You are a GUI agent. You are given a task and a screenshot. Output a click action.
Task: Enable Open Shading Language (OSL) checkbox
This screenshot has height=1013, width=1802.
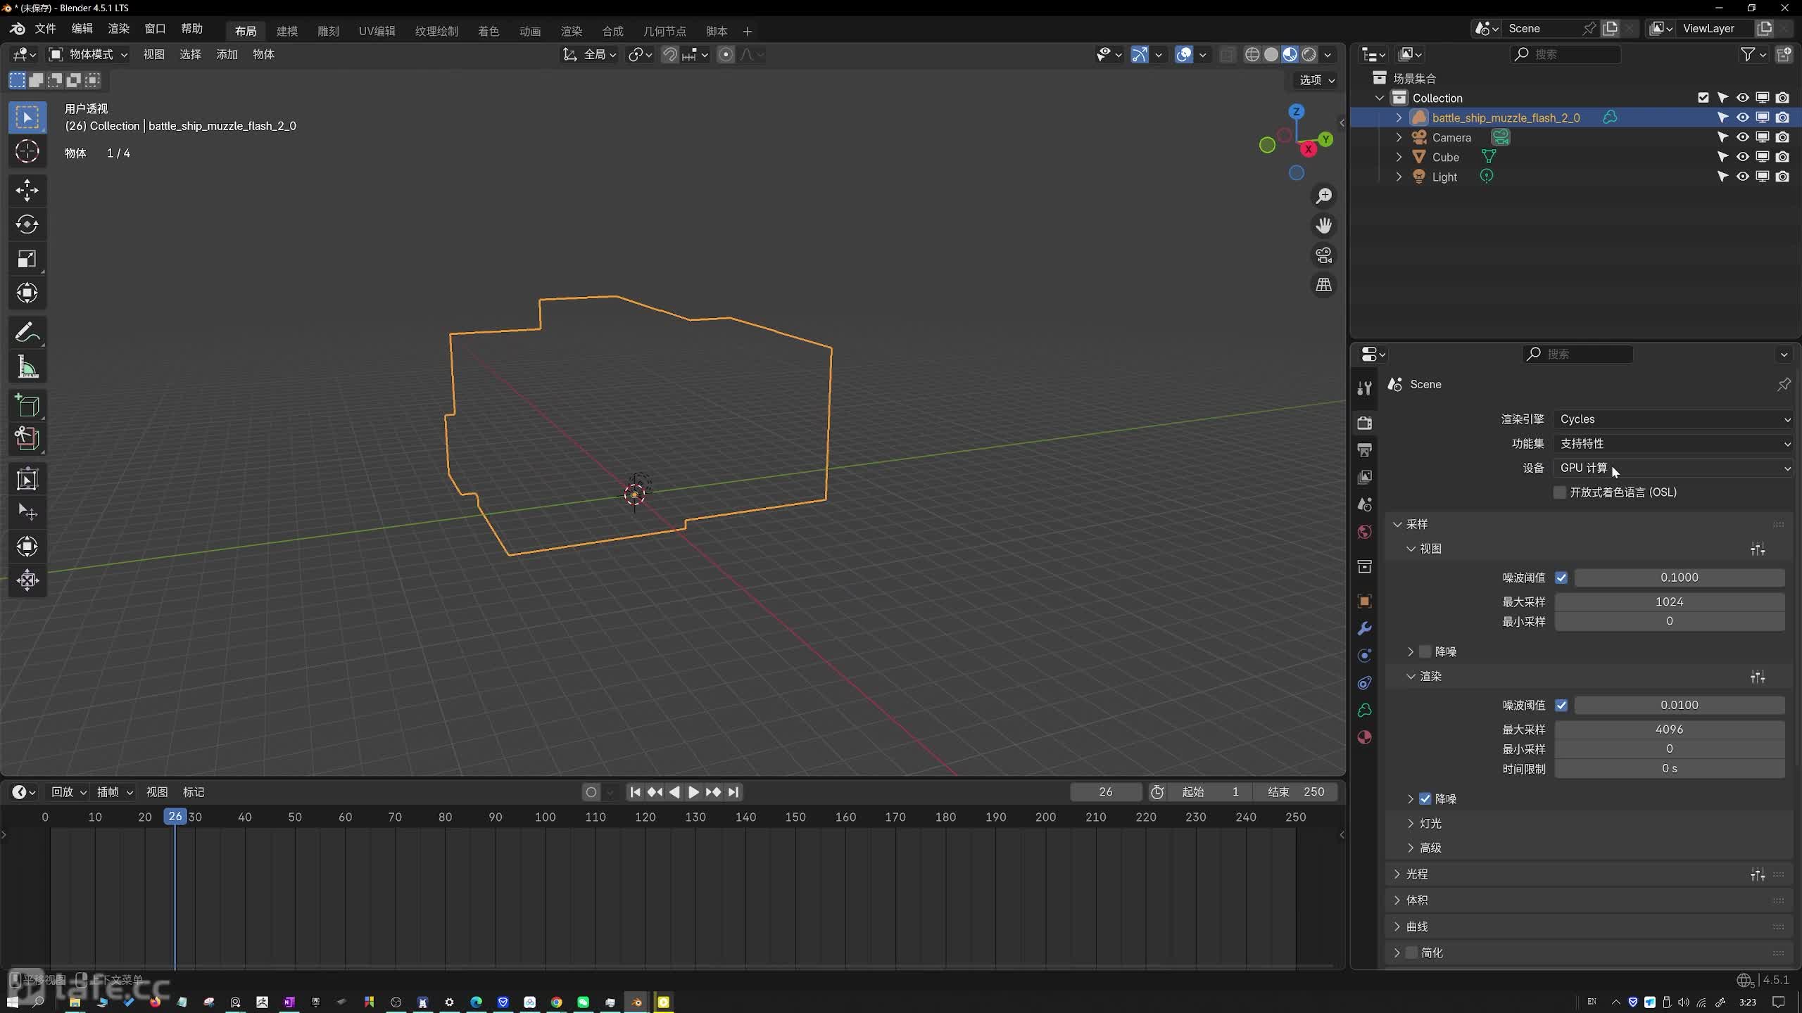(1560, 492)
